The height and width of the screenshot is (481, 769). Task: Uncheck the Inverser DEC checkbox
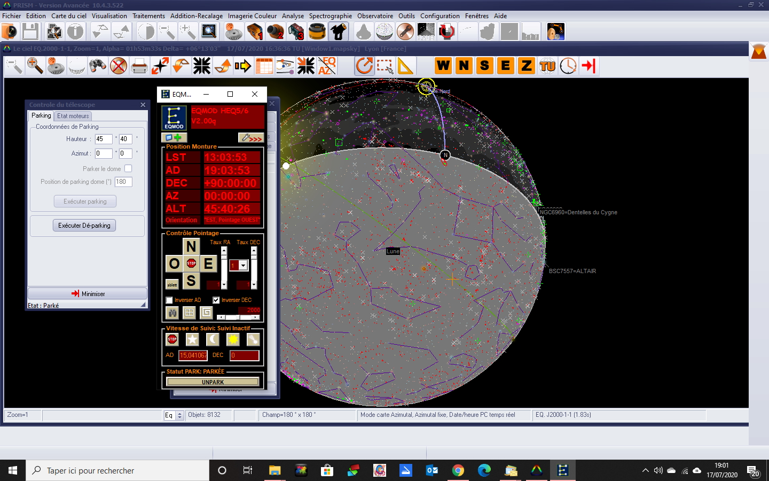coord(216,300)
